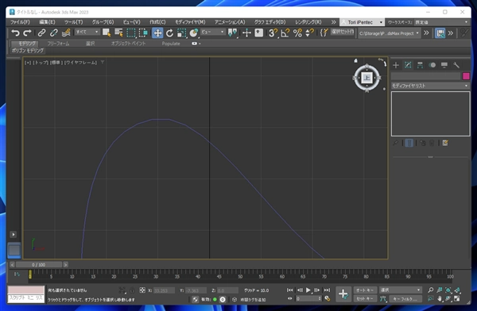Choose the Rectangular Selection Region tool

pyautogui.click(x=131, y=33)
